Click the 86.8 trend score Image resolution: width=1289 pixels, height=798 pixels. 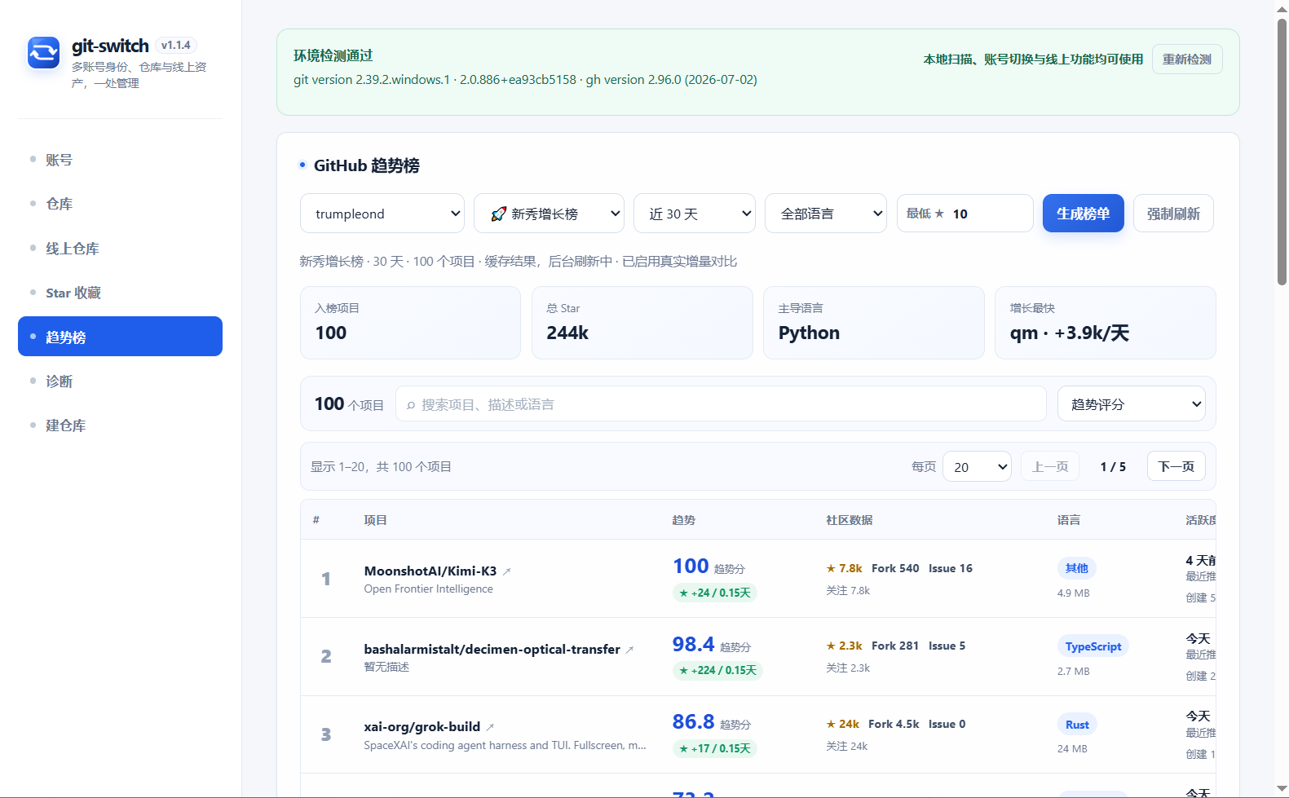(x=693, y=721)
